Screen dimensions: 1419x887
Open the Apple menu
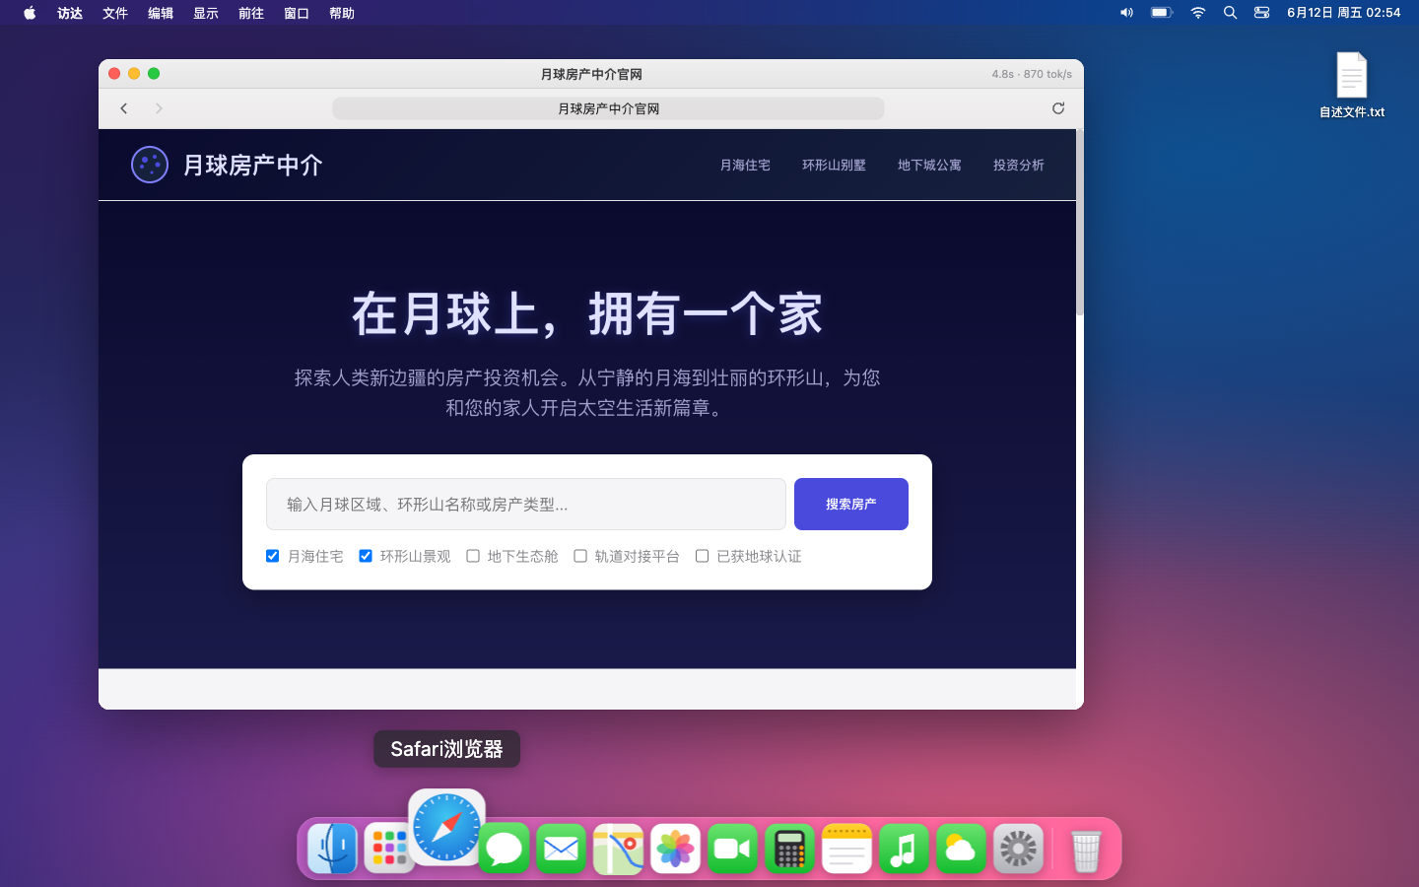[30, 13]
